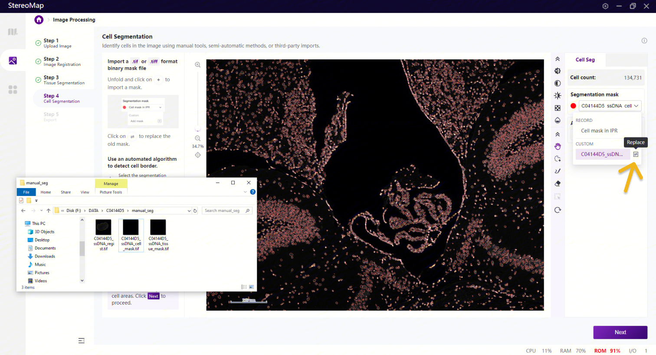
Task: Collapse the top image adjustment toolbar group
Action: point(558,59)
